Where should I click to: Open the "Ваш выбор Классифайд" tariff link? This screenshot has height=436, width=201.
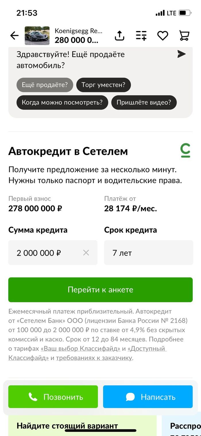(81, 349)
